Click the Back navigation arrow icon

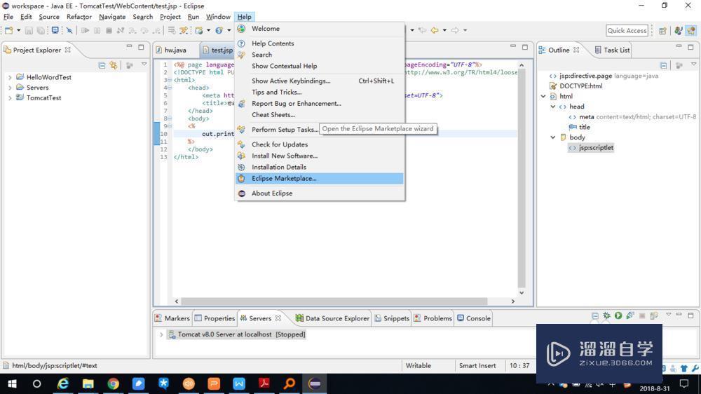[435, 30]
